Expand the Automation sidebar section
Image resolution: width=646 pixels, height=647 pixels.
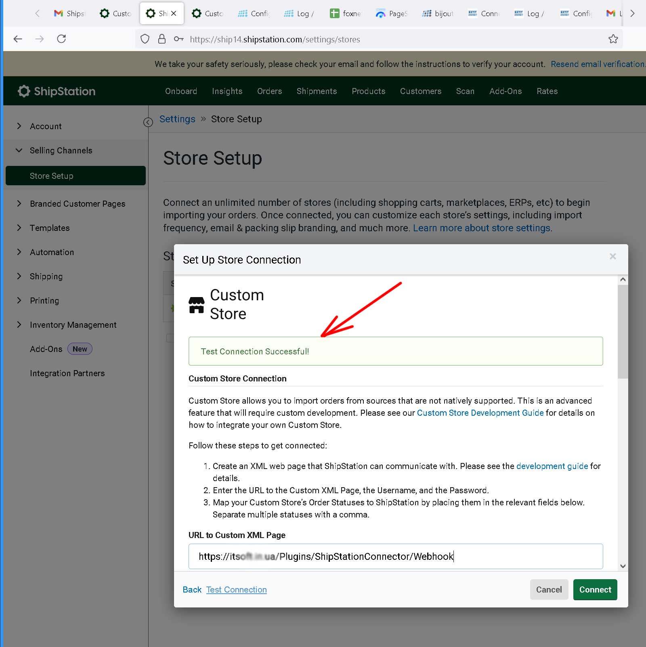coord(19,252)
